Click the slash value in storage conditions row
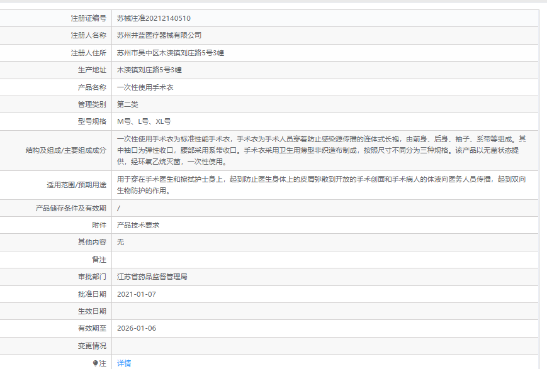The height and width of the screenshot is (369, 547). [x=118, y=208]
